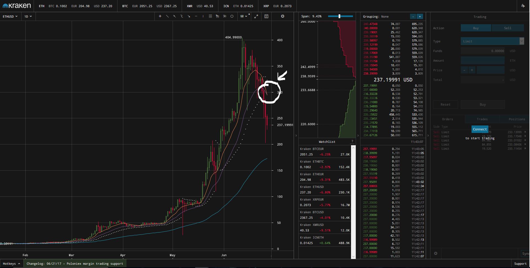
Task: Open the ETHUSD pair selector dropdown
Action: tap(10, 17)
